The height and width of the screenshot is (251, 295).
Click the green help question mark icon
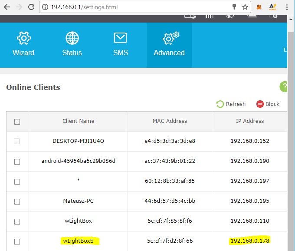coord(284,86)
